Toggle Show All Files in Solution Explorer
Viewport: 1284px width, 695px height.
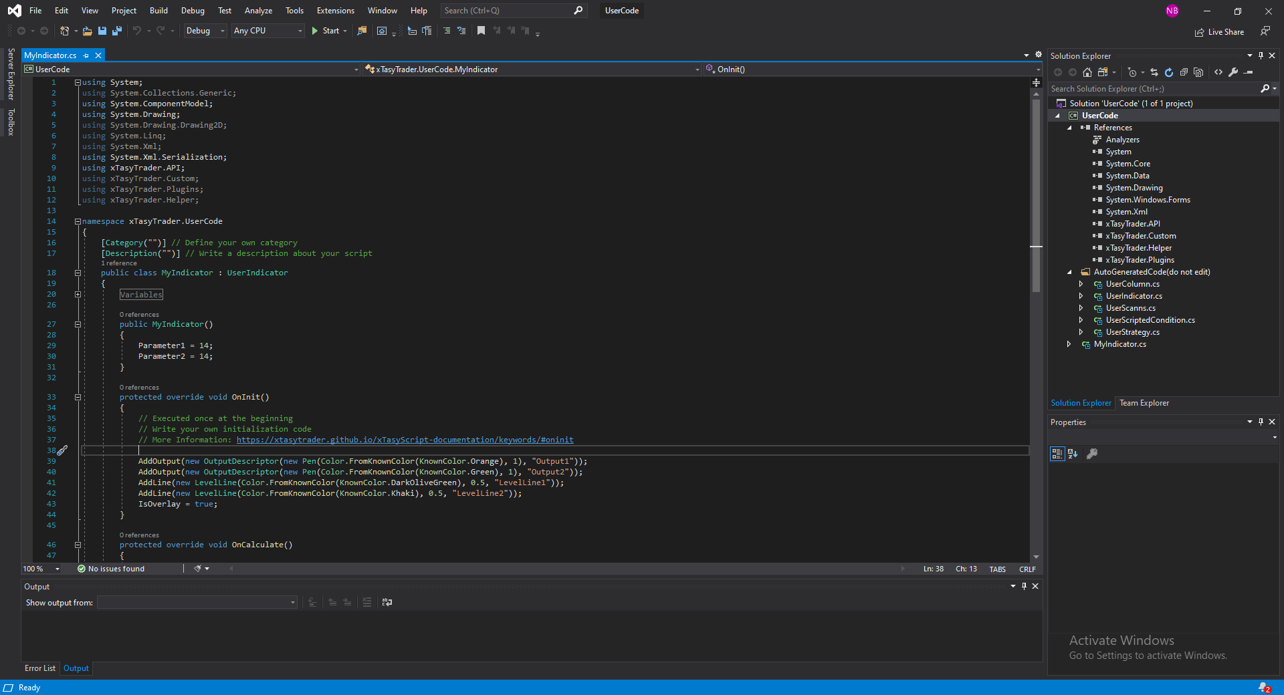[1198, 72]
